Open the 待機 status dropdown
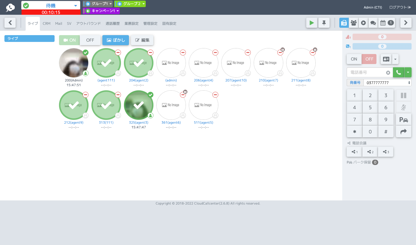 (51, 6)
